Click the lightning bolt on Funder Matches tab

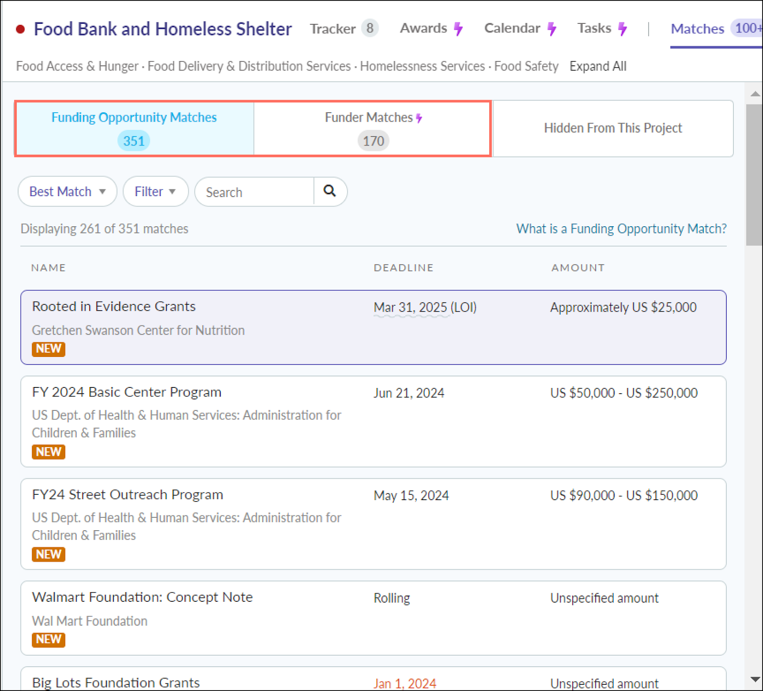tap(418, 117)
